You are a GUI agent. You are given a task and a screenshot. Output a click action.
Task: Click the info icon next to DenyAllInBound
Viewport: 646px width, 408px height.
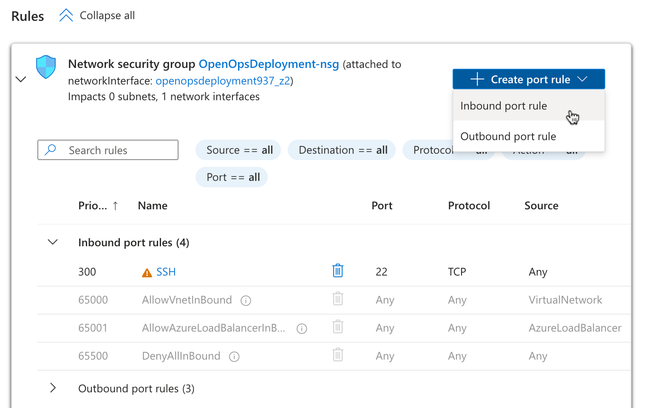pos(234,356)
